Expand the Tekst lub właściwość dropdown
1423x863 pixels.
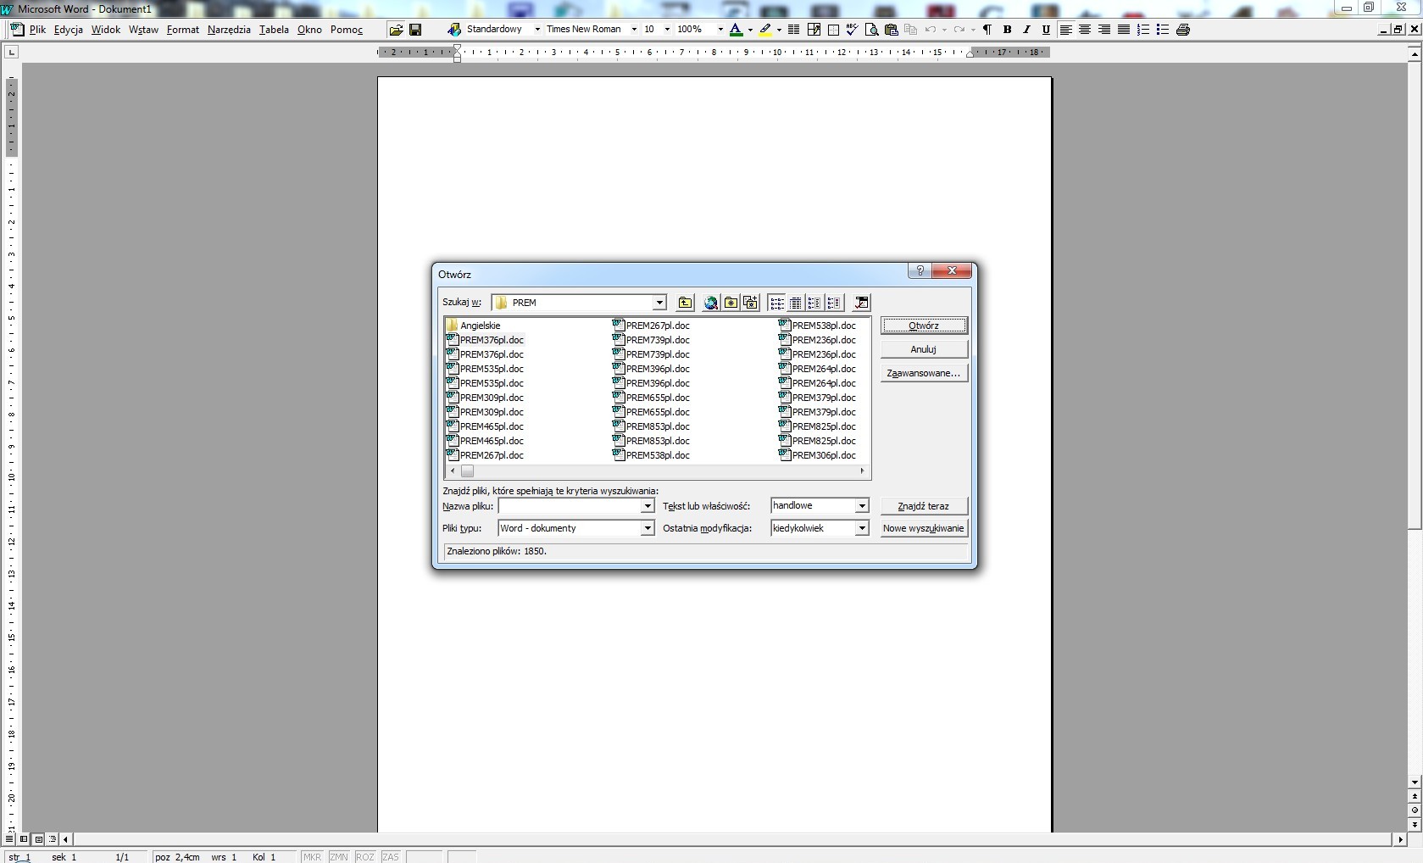tap(862, 506)
